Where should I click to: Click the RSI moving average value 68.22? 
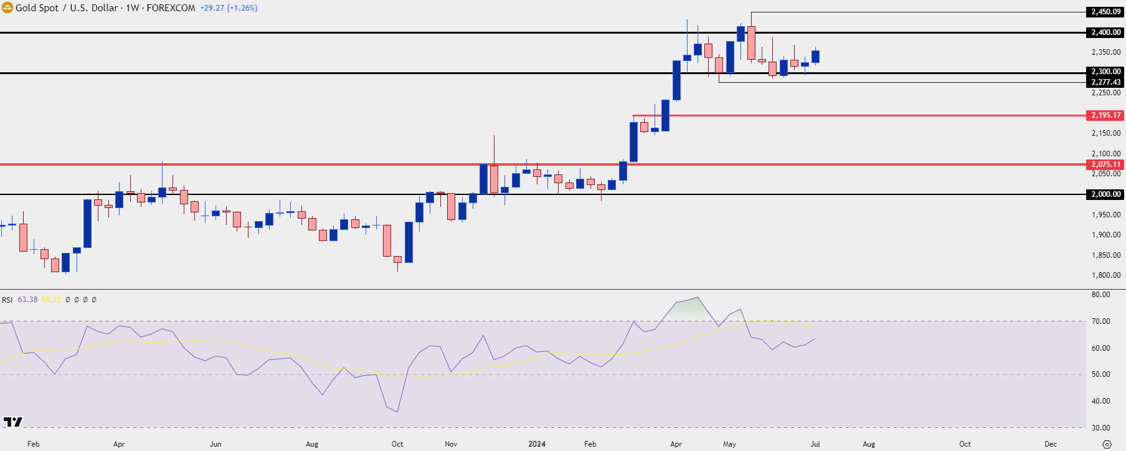(x=52, y=300)
